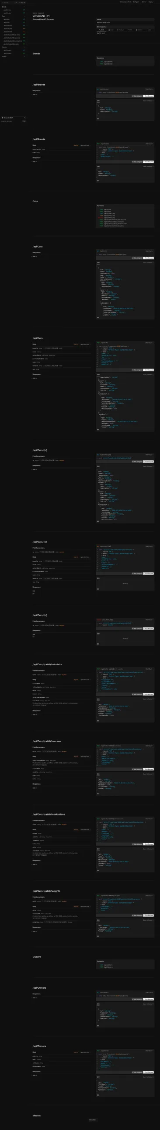Viewport: 160px width, 1130px height.
Task: Toggle Show Schema for GET /api/Cats/{id} response
Action: coord(148,466)
